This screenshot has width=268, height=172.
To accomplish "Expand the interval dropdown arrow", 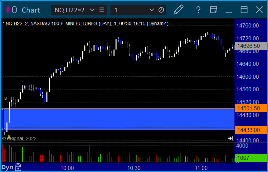I will [x=151, y=10].
